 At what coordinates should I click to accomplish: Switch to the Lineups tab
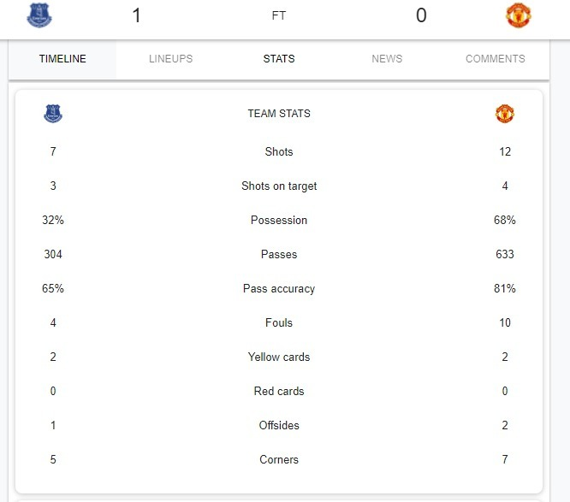point(171,59)
